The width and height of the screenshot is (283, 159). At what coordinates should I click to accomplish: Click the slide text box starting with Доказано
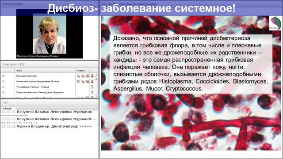coord(191,64)
